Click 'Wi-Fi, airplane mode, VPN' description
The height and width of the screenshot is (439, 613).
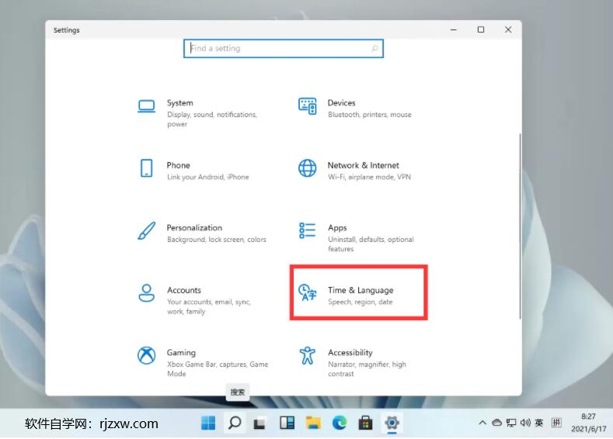[x=370, y=177]
